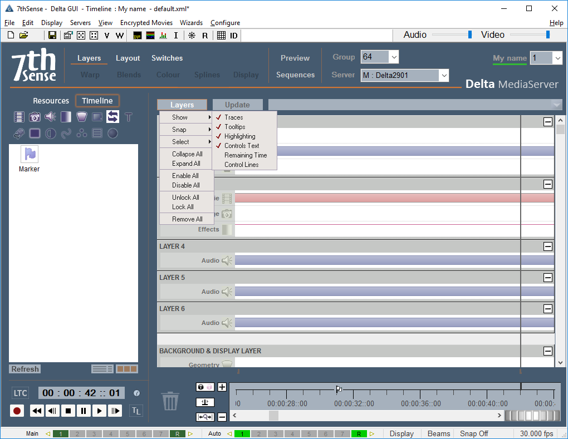The width and height of the screenshot is (568, 439).
Task: Click the Save floppy disk icon
Action: pyautogui.click(x=52, y=35)
